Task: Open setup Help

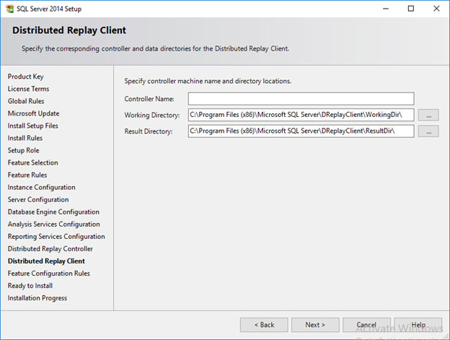Action: coord(418,325)
